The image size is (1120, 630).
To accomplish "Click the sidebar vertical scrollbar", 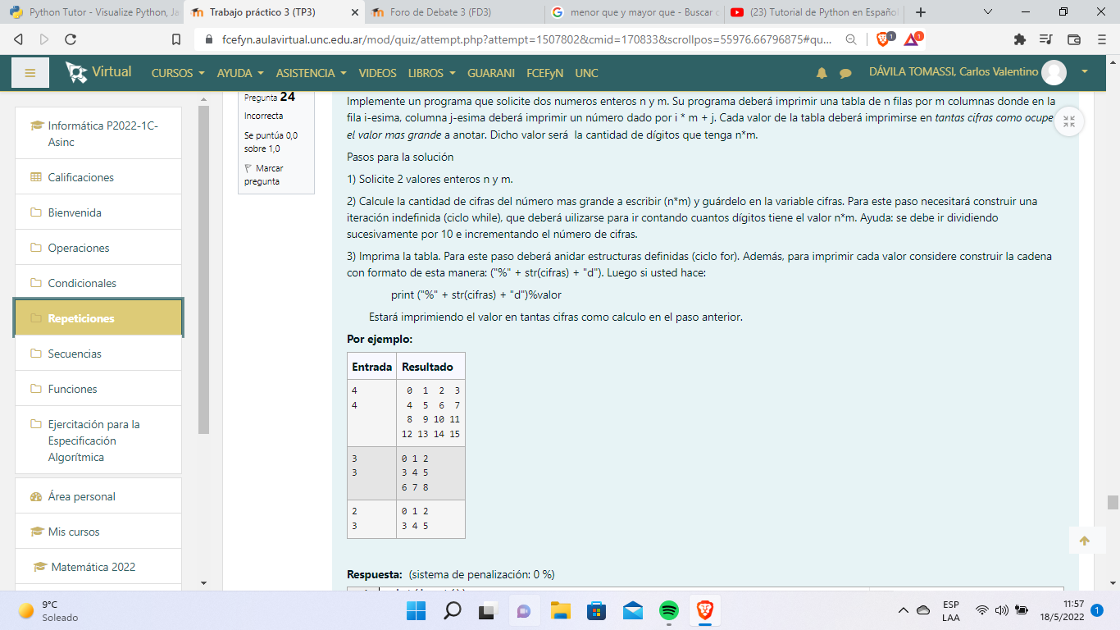I will (204, 271).
